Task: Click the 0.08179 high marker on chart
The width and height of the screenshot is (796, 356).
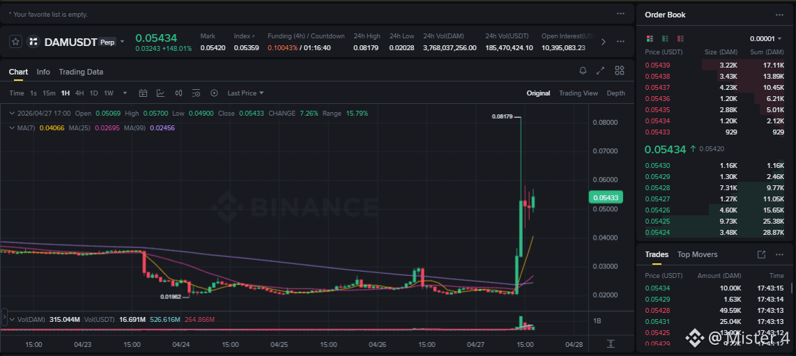Action: [x=502, y=116]
